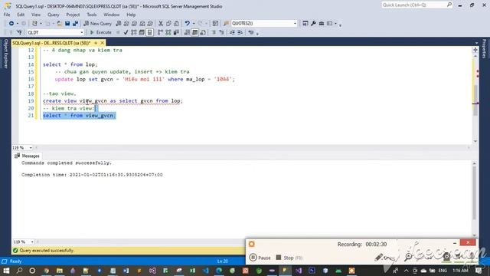Open the QUOTES2() find combo box
490x276 pixels.
(263, 24)
